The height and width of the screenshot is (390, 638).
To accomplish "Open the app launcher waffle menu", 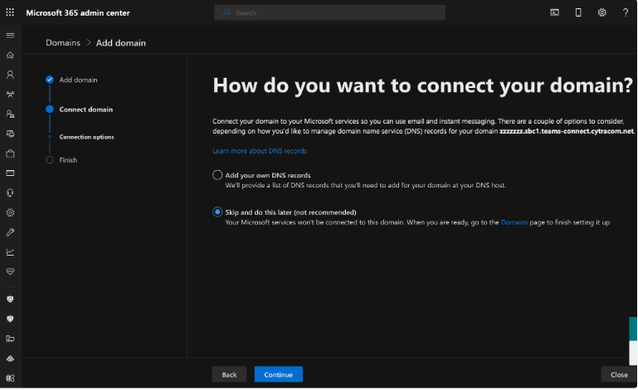I will 10,12.
